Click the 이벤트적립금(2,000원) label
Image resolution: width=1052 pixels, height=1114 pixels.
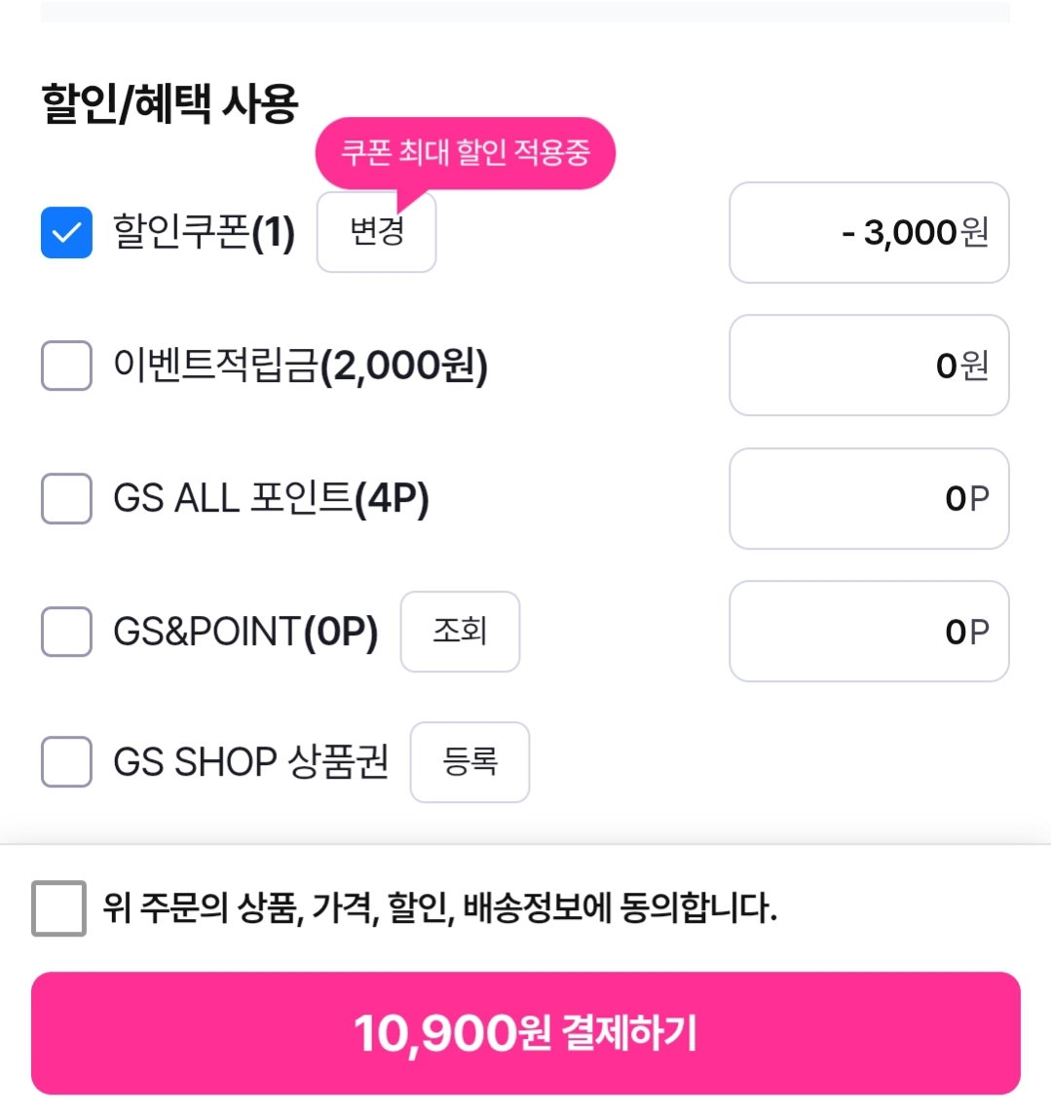(x=301, y=365)
